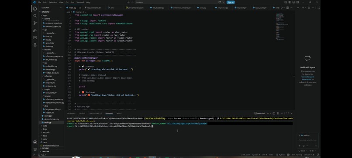Image resolution: width=352 pixels, height=158 pixels.
Task: Open the Testing flask view
Action: (35, 45)
